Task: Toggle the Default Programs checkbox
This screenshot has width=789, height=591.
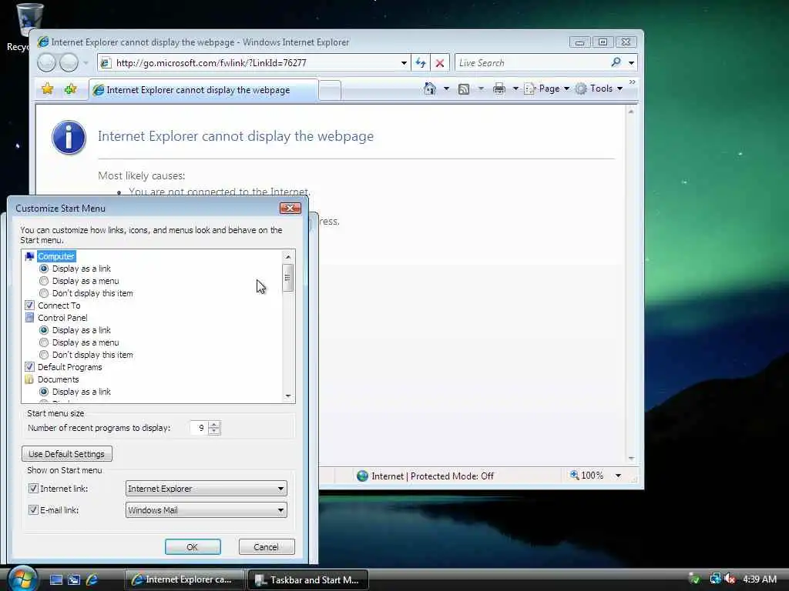Action: tap(30, 367)
